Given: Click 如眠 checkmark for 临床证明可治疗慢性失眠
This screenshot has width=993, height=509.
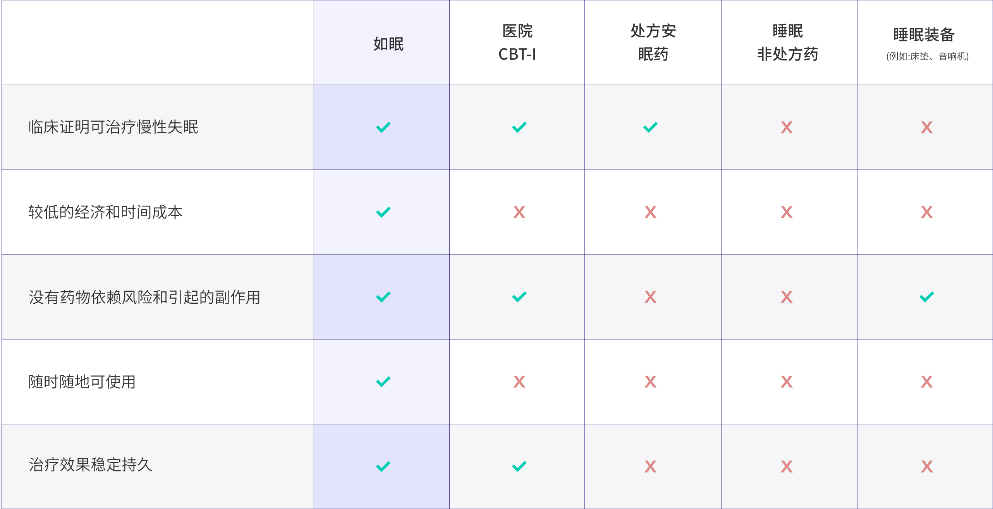Looking at the screenshot, I should (x=383, y=127).
